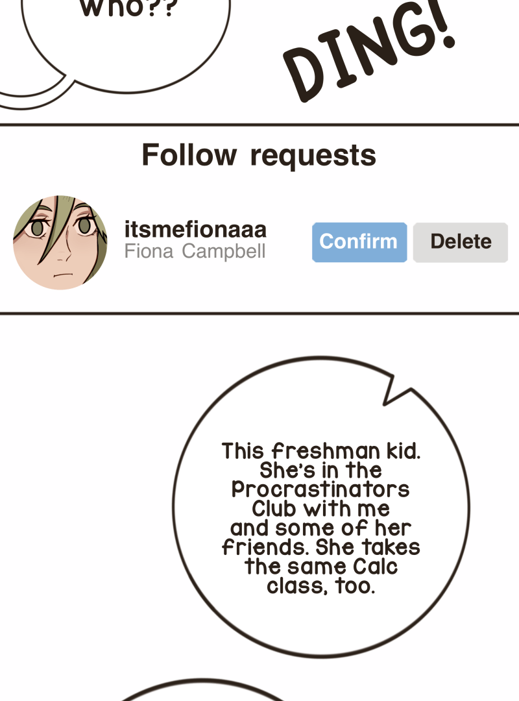Click the partial speech bubble at the bottom
Image resolution: width=519 pixels, height=701 pixels.
click(x=202, y=690)
